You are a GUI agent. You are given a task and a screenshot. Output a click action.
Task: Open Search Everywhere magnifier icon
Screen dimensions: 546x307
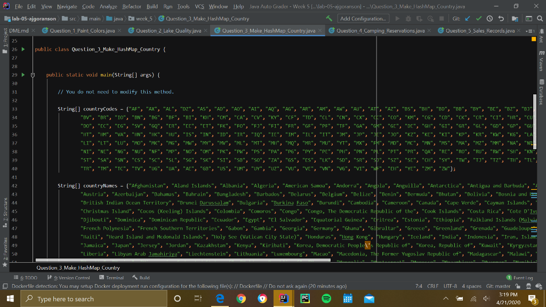pyautogui.click(x=539, y=18)
